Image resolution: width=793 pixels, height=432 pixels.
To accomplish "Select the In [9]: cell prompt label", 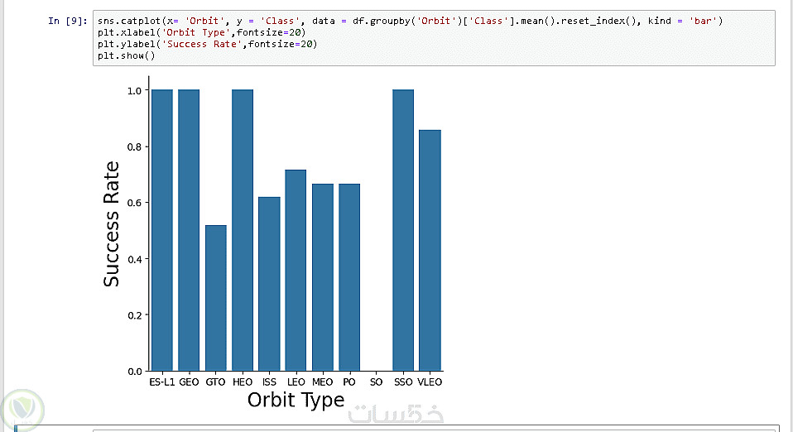I will [x=68, y=21].
